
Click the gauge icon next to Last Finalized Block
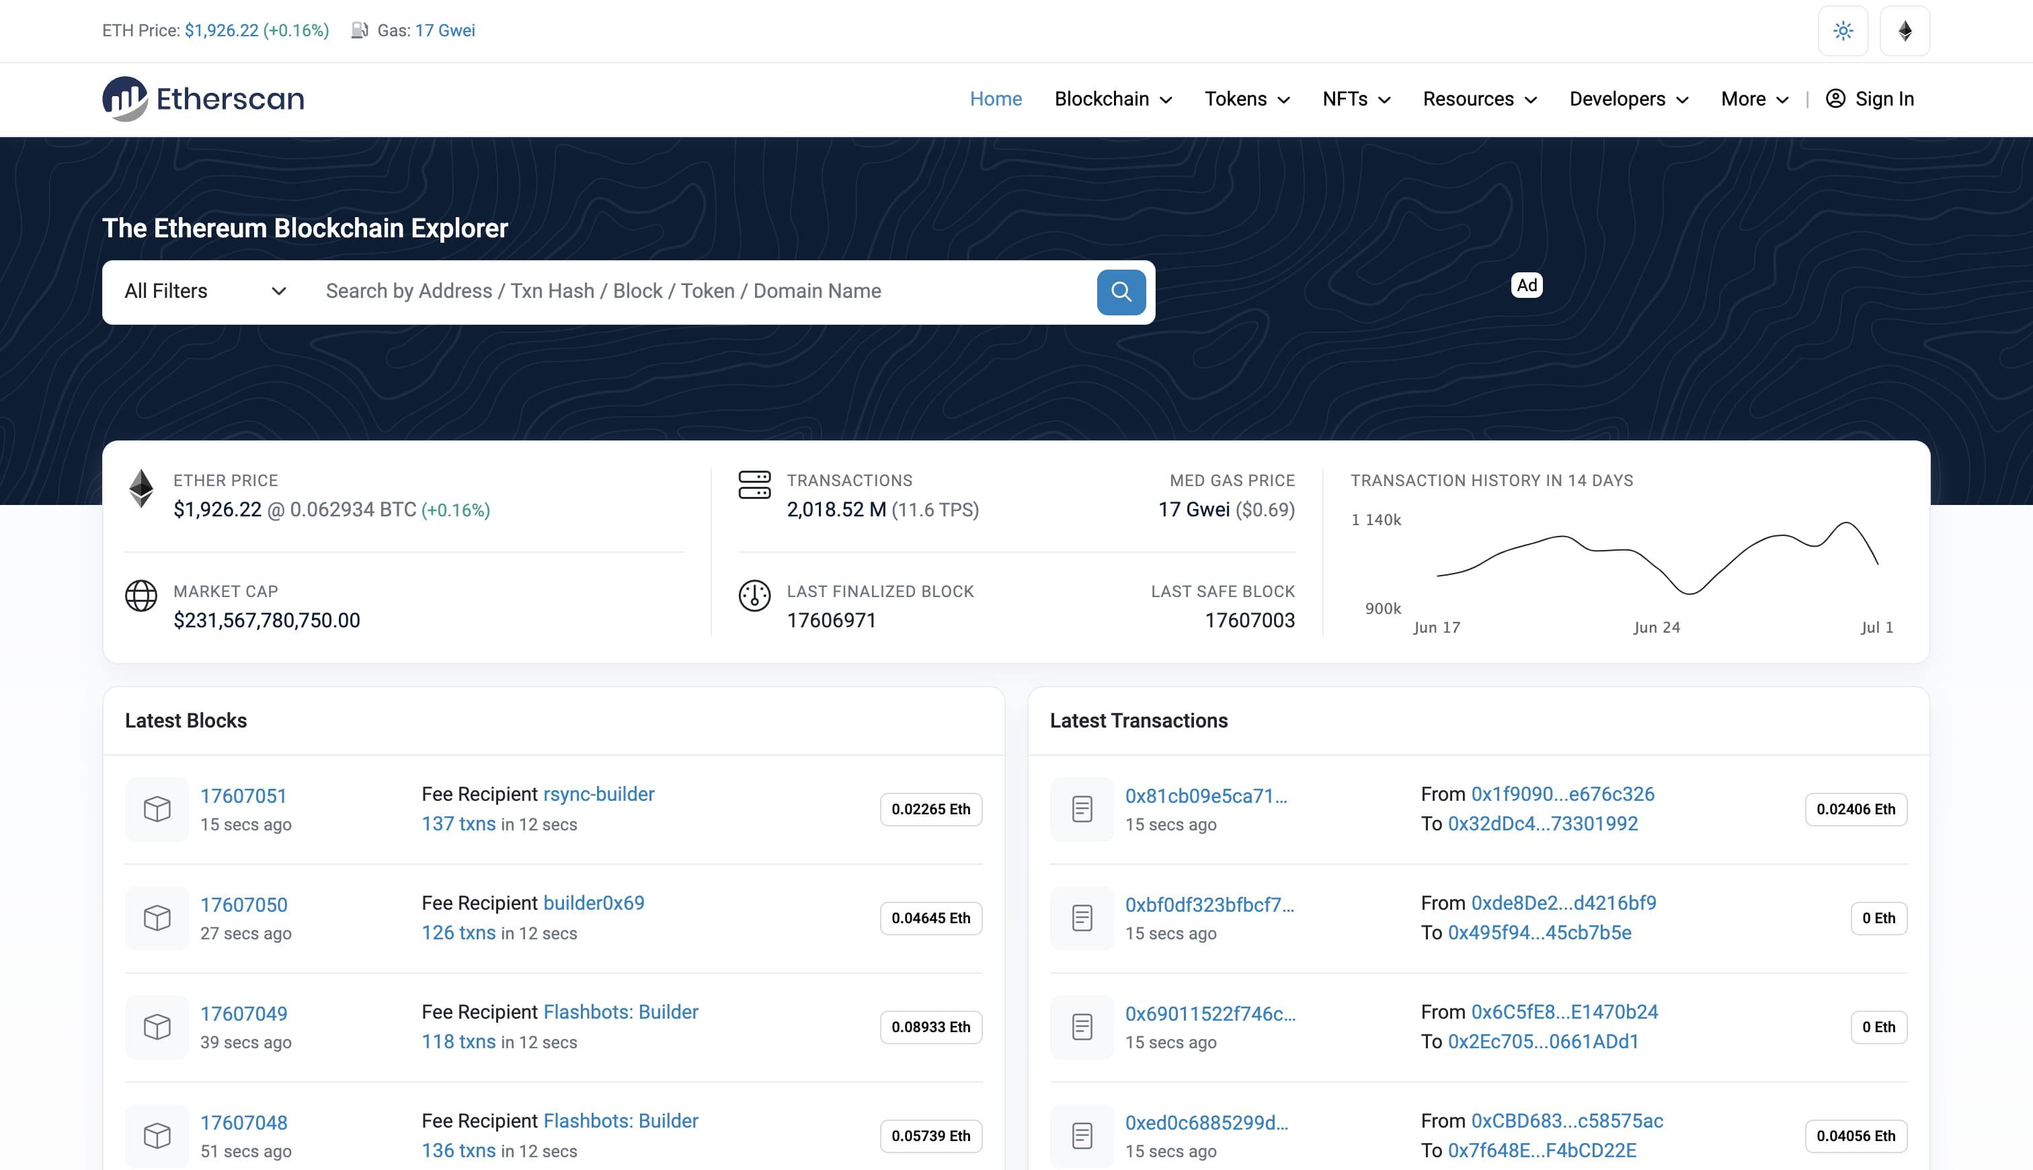click(754, 596)
